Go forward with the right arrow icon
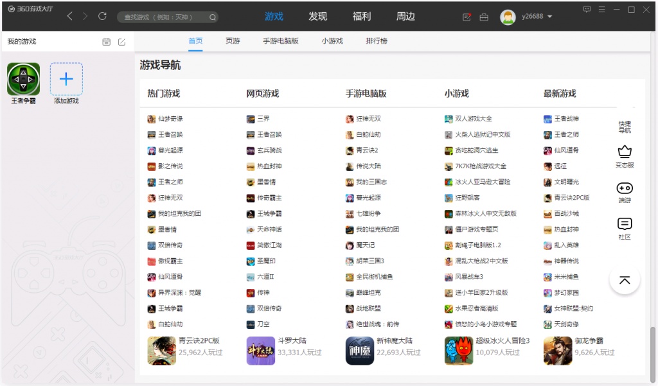 [x=85, y=16]
